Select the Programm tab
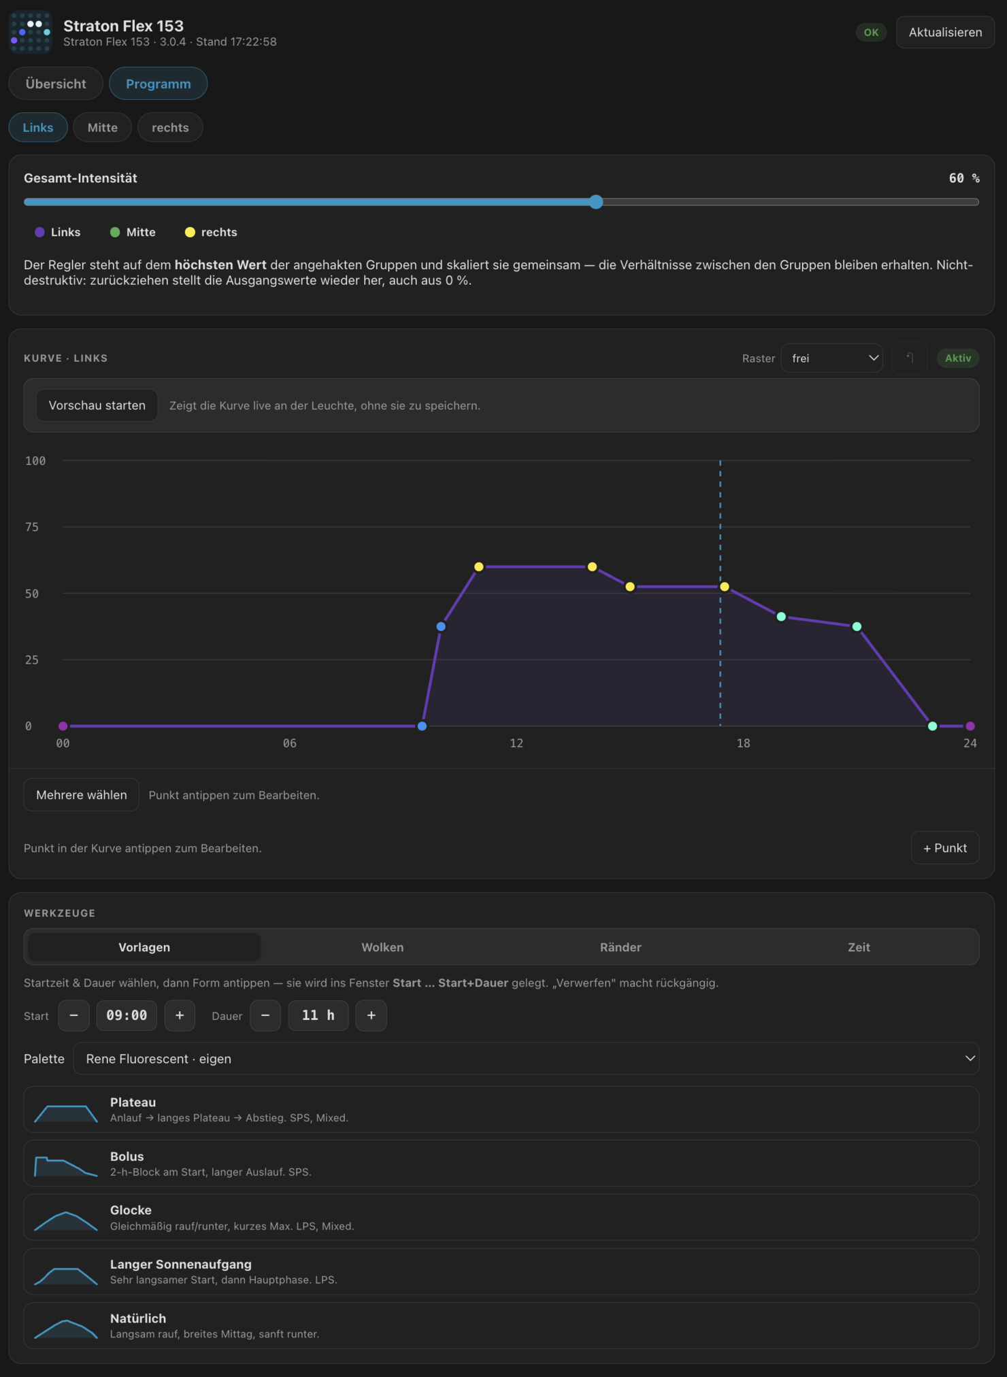 pos(159,84)
